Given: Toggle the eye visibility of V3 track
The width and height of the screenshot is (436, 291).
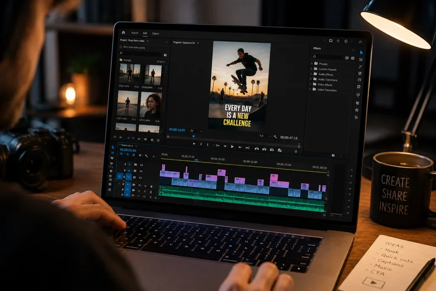Looking at the screenshot, I should pyautogui.click(x=141, y=165).
